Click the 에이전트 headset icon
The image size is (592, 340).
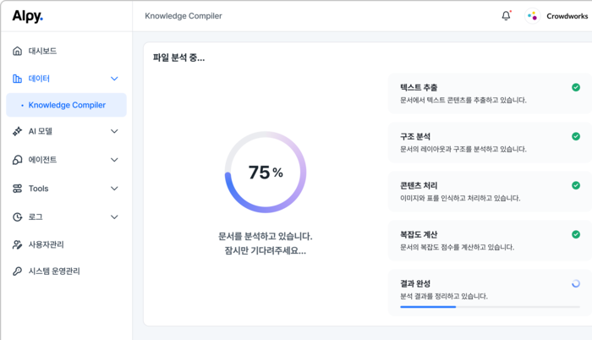18,160
